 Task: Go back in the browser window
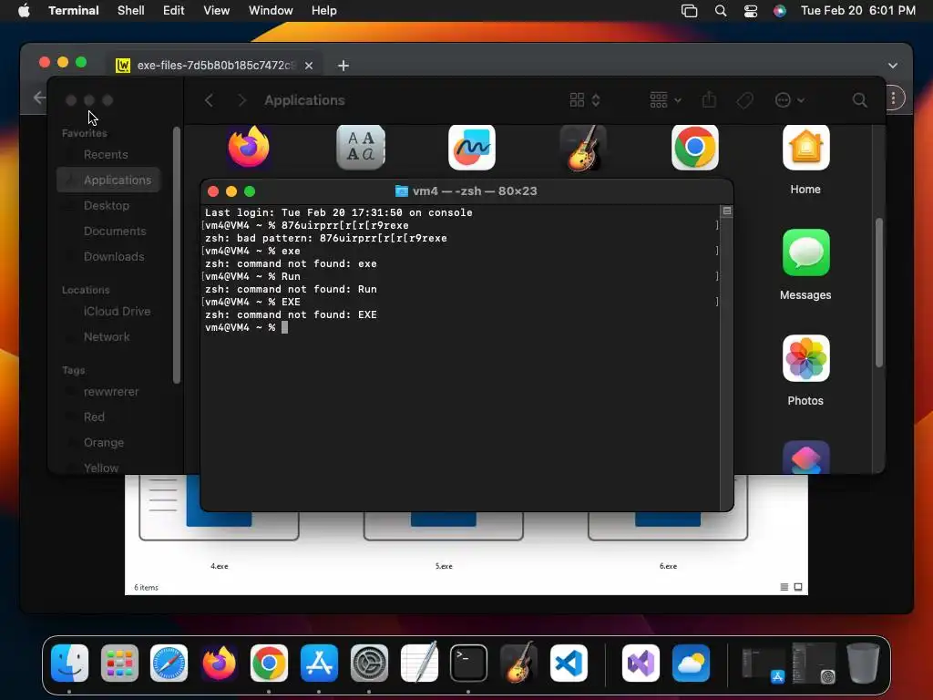(39, 98)
